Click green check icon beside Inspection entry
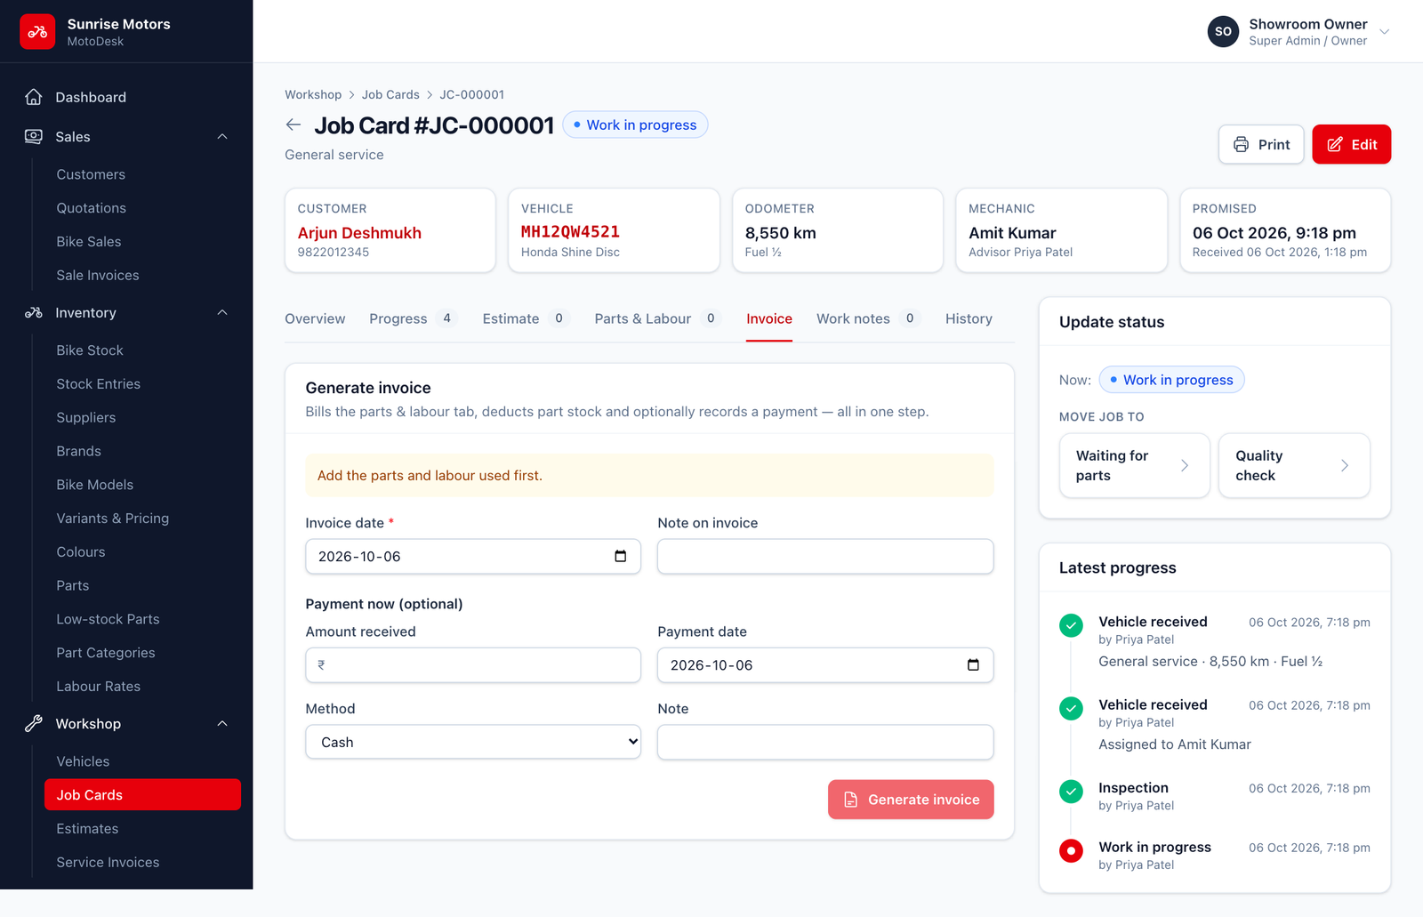Viewport: 1423px width, 917px height. (1071, 791)
